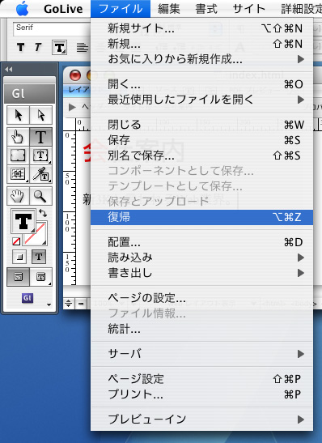
Task: Choose 保存 menu item
Action: pyautogui.click(x=201, y=140)
